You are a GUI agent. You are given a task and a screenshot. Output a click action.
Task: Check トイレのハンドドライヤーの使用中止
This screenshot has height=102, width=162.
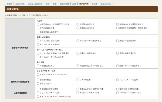click(x=38, y=97)
